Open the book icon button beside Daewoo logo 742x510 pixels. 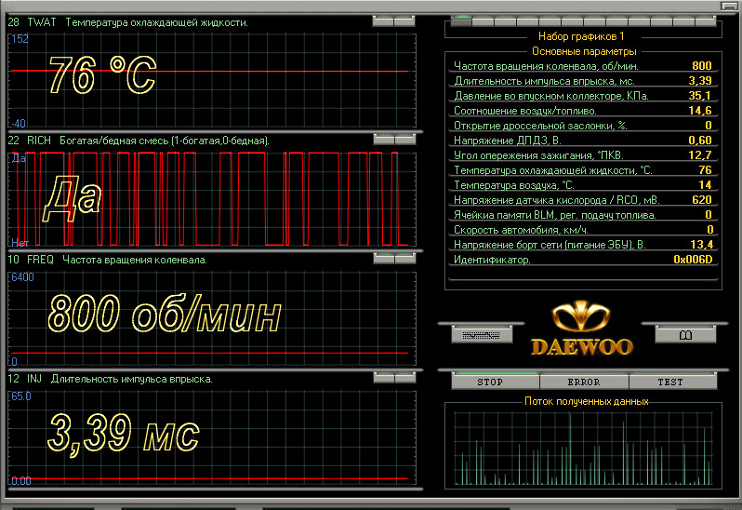click(x=685, y=335)
